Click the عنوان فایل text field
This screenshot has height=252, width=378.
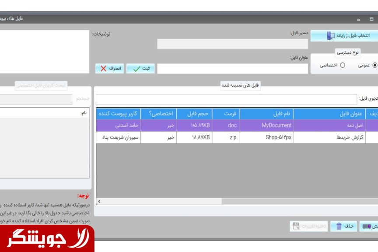tap(226, 69)
